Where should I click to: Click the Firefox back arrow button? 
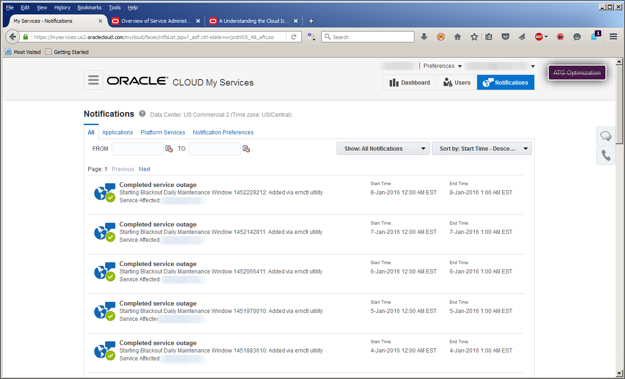coord(13,37)
